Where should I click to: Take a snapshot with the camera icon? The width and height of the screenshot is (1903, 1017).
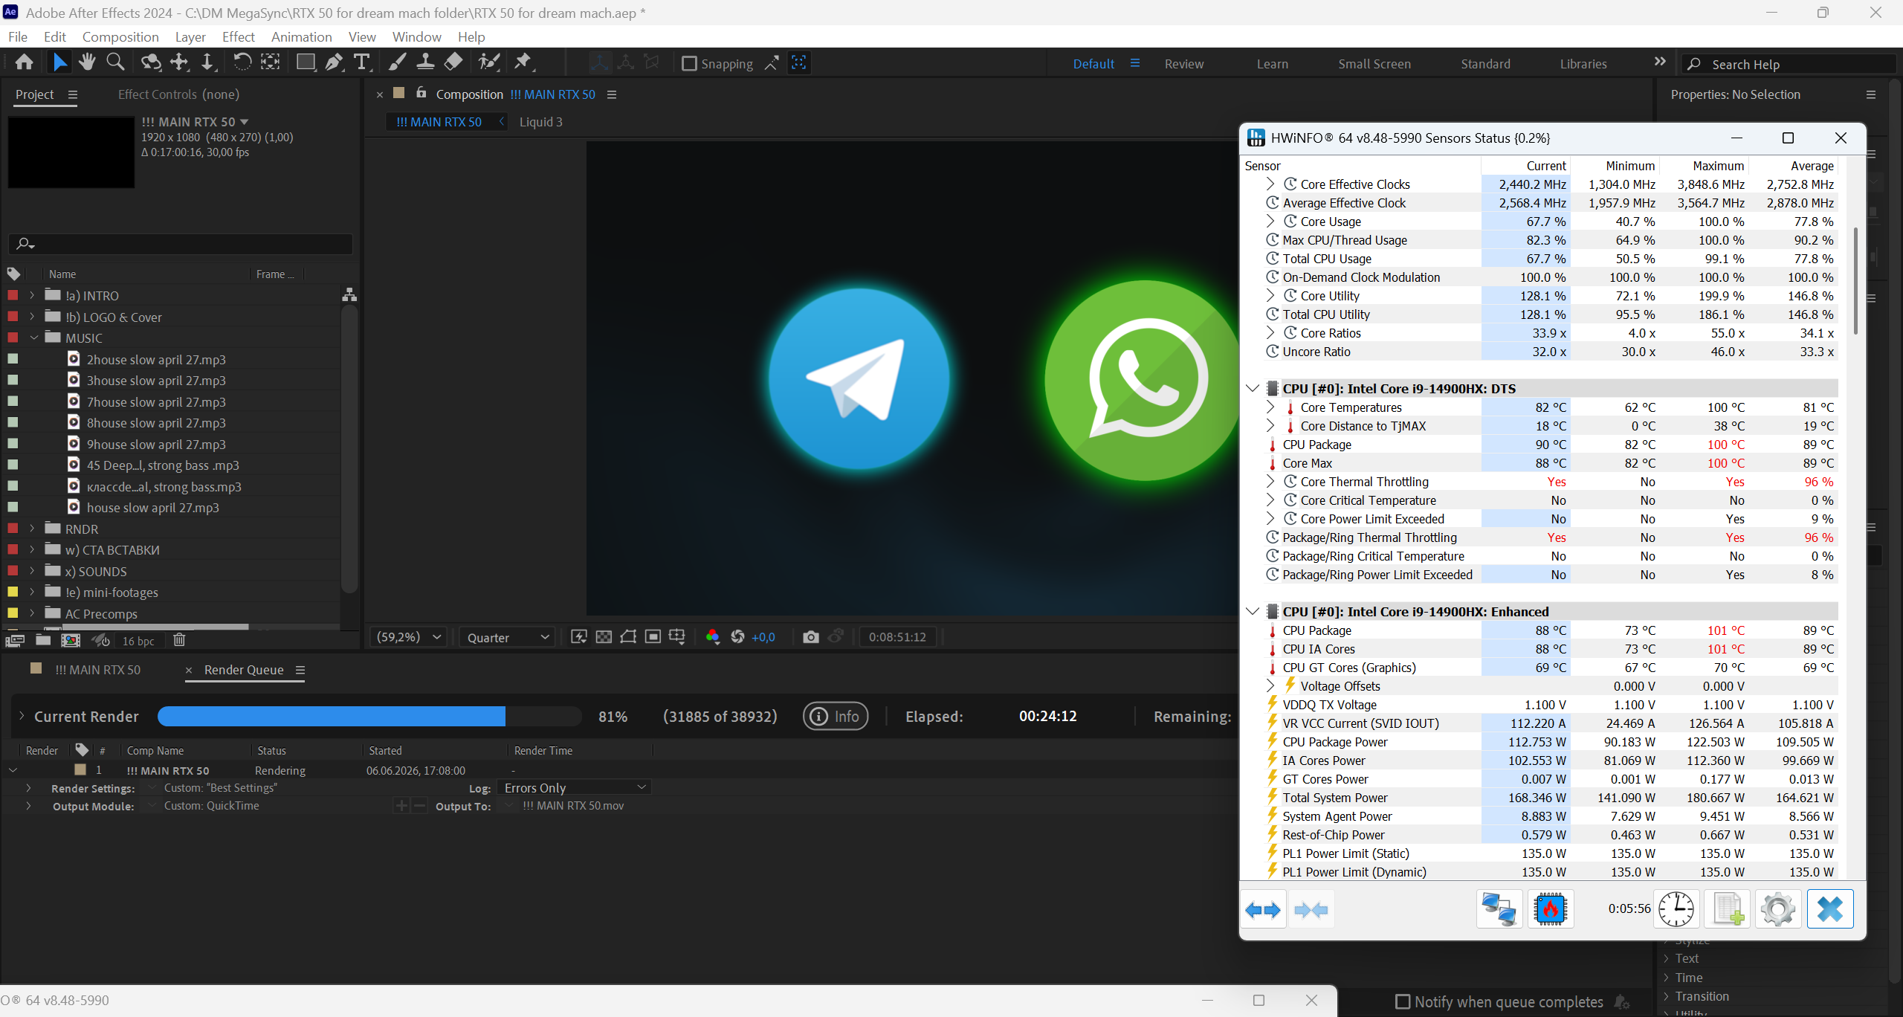pos(811,637)
